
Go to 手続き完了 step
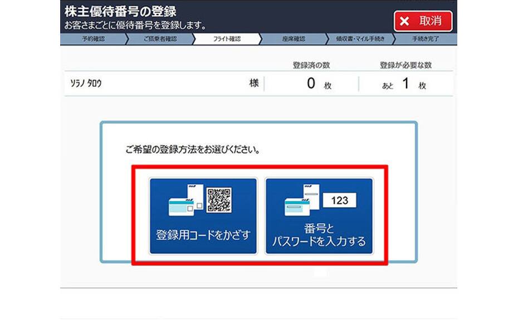pyautogui.click(x=426, y=38)
